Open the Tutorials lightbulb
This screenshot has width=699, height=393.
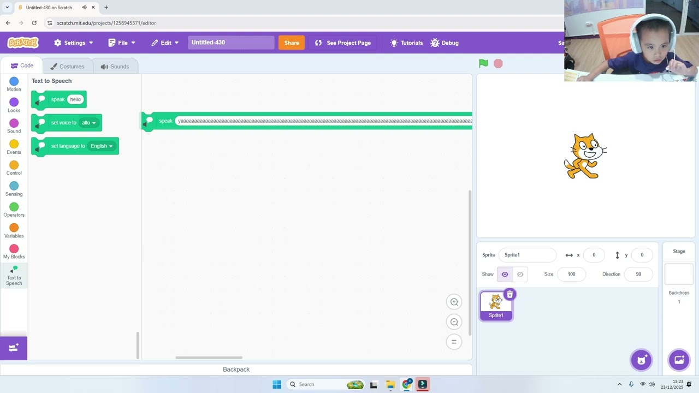(x=406, y=43)
